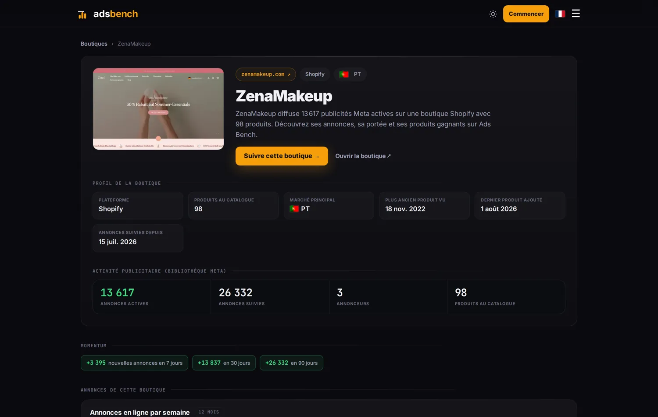
Task: Click the +3 395 nouvelles annonces 7 jours chip
Action: [x=134, y=363]
